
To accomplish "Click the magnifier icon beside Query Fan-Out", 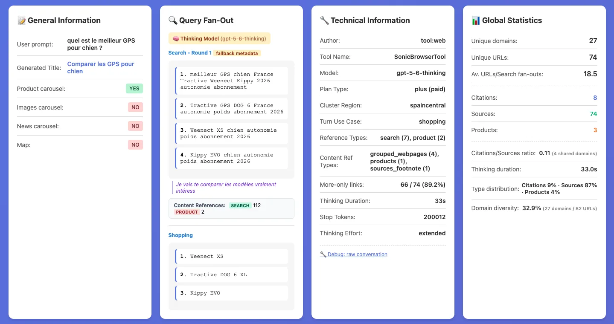I will click(x=173, y=20).
